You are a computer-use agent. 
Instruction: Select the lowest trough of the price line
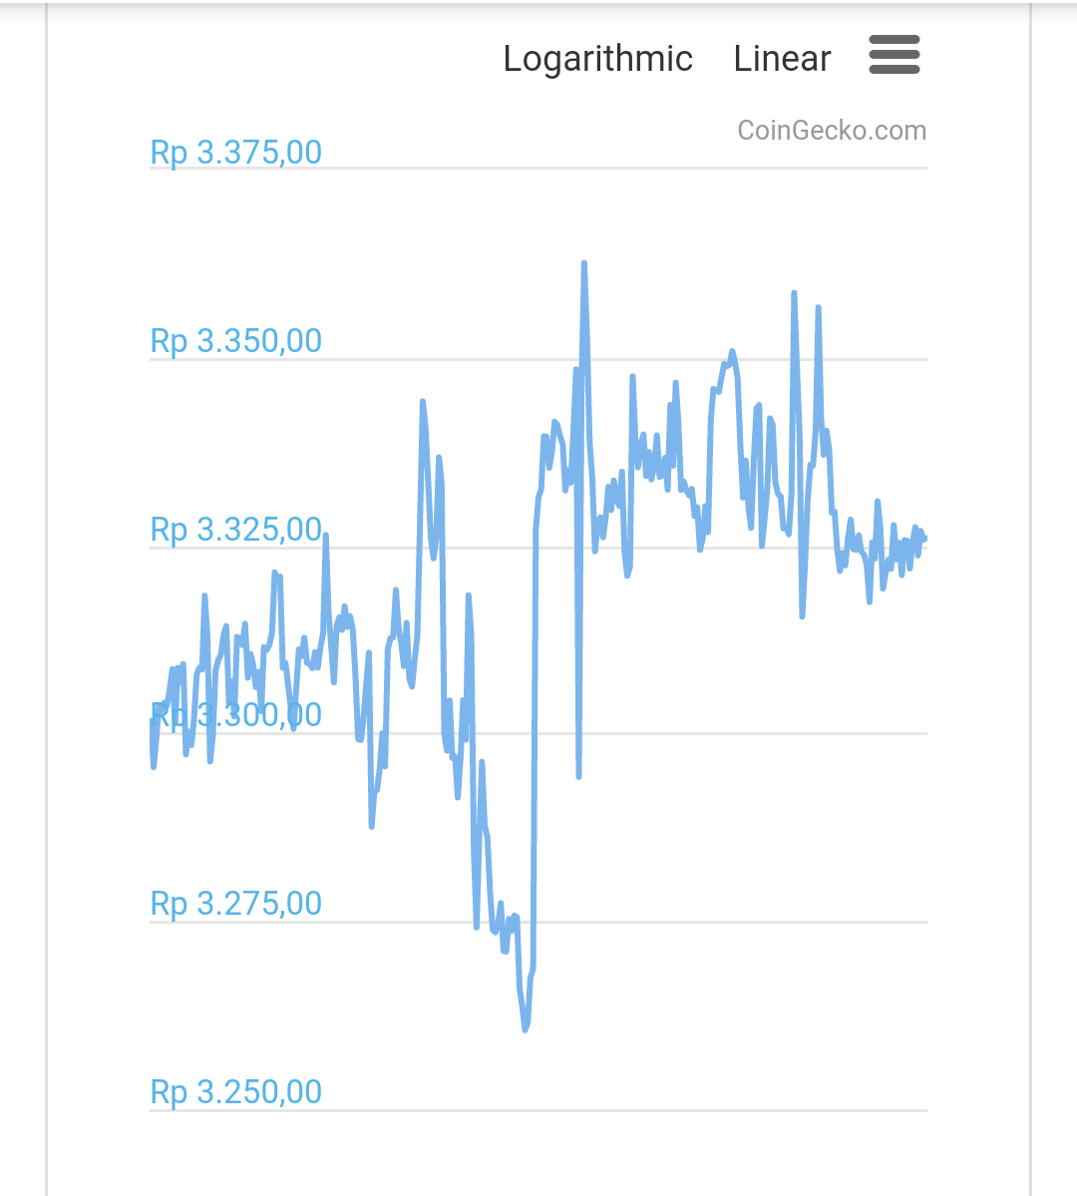click(x=526, y=1028)
